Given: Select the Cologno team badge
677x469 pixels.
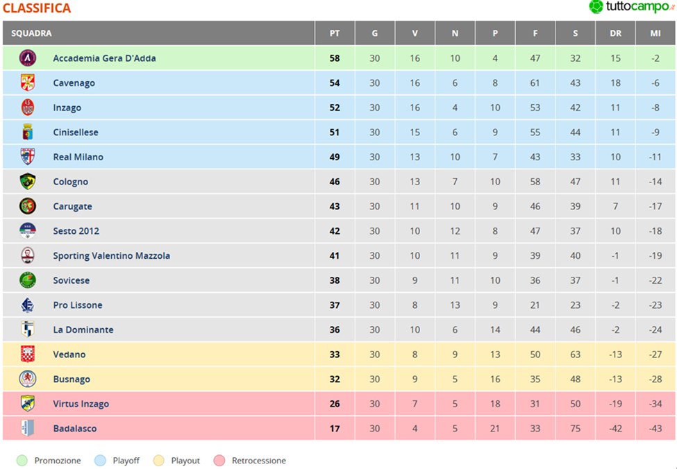Looking at the screenshot, I should point(28,182).
